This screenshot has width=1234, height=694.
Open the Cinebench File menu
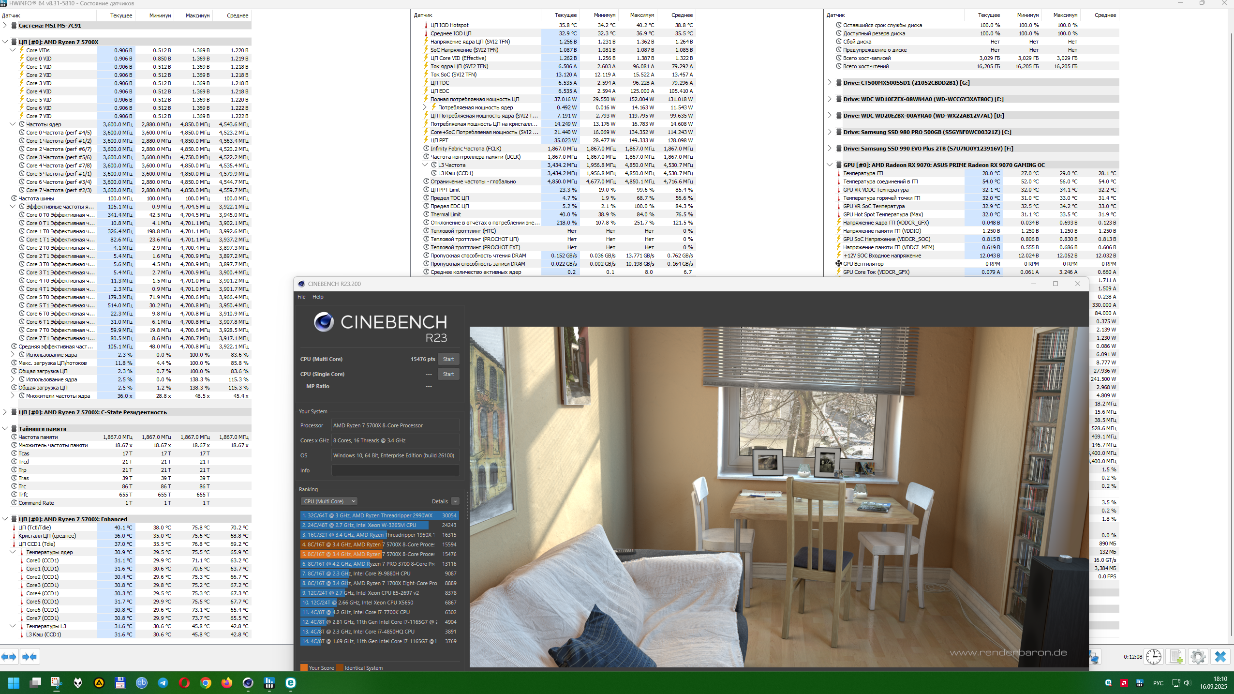(301, 297)
